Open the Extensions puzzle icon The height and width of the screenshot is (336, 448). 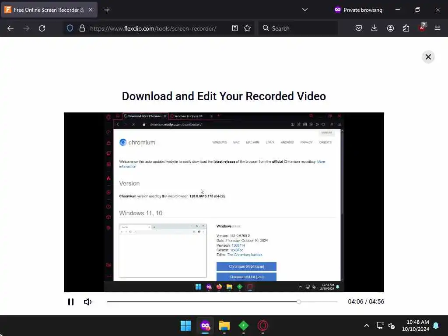point(406,28)
